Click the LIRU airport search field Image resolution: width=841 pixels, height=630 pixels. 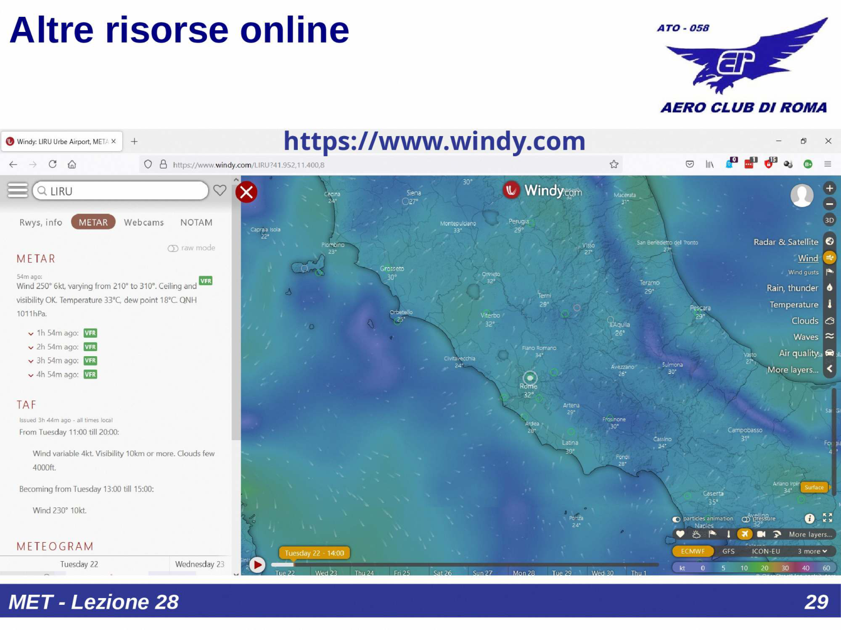(121, 191)
